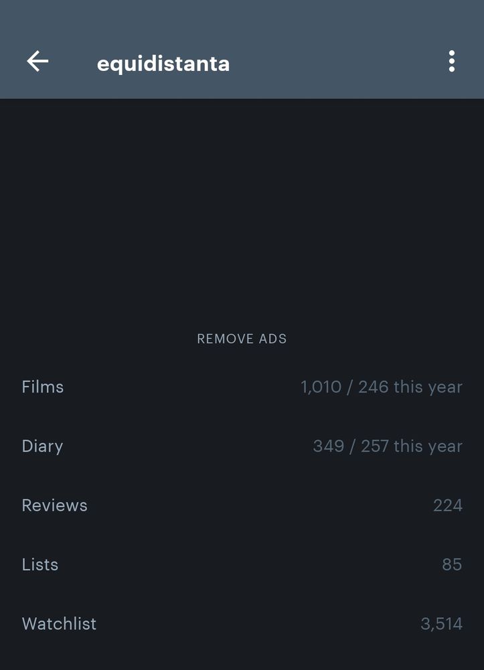This screenshot has height=670, width=484.
Task: Open the Watchlist row label
Action: tap(59, 623)
